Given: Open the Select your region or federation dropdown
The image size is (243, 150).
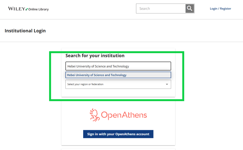Looking at the screenshot, I should pos(118,84).
